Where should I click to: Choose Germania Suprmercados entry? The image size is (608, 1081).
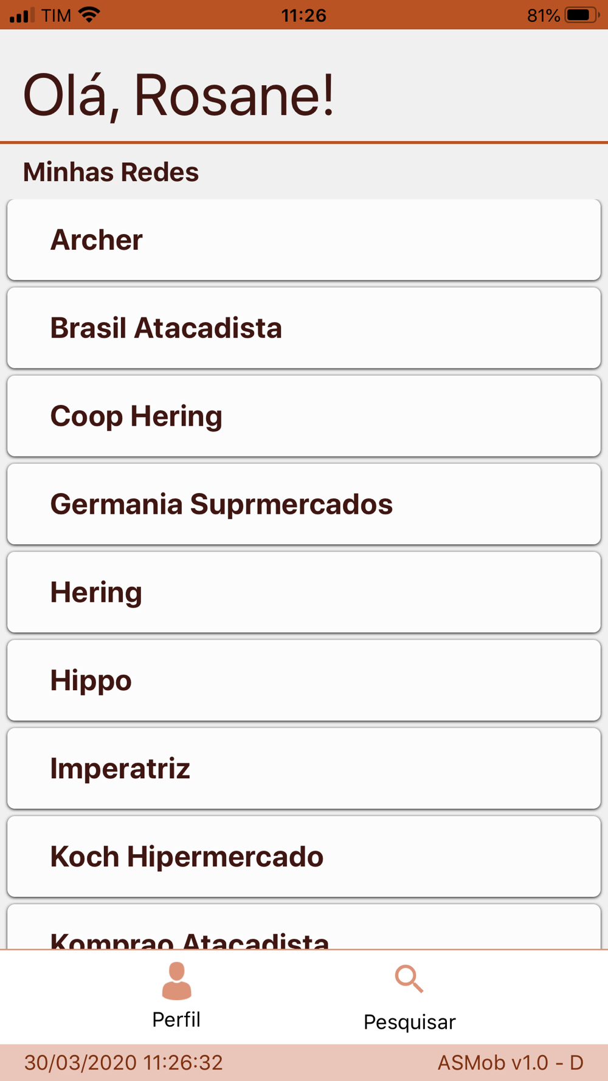(304, 504)
